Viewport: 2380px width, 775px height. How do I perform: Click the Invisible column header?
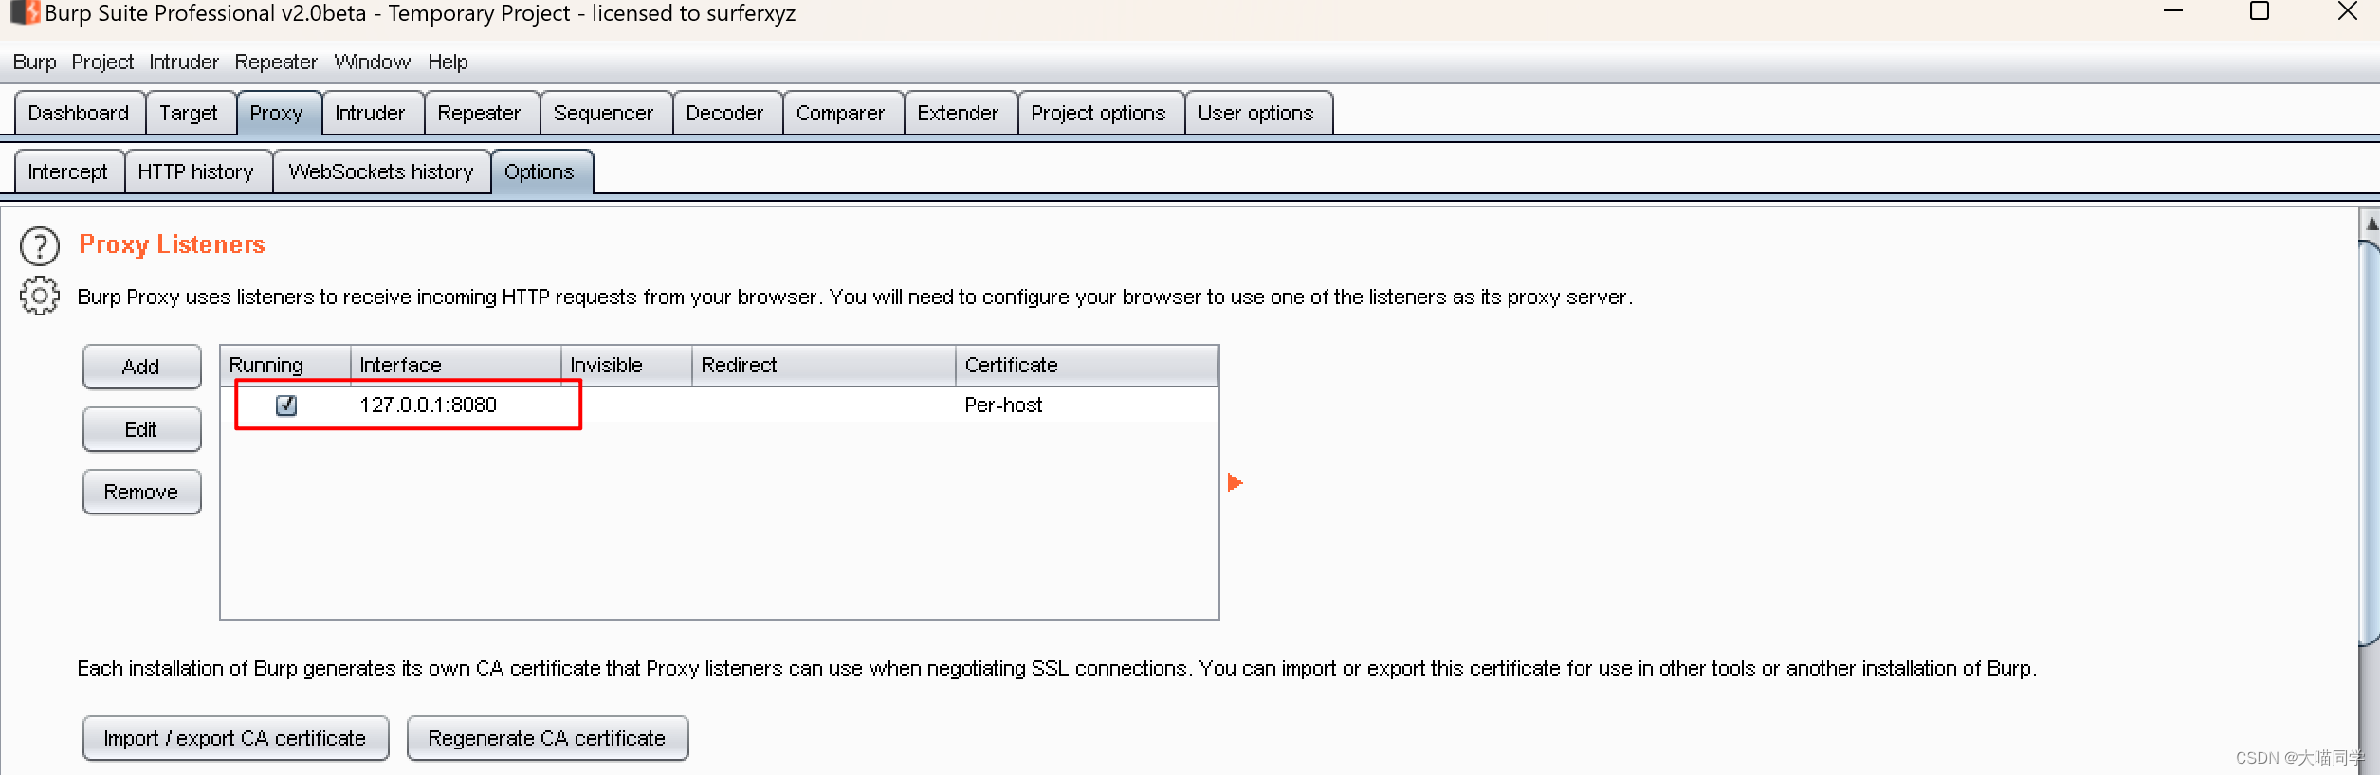click(x=627, y=366)
